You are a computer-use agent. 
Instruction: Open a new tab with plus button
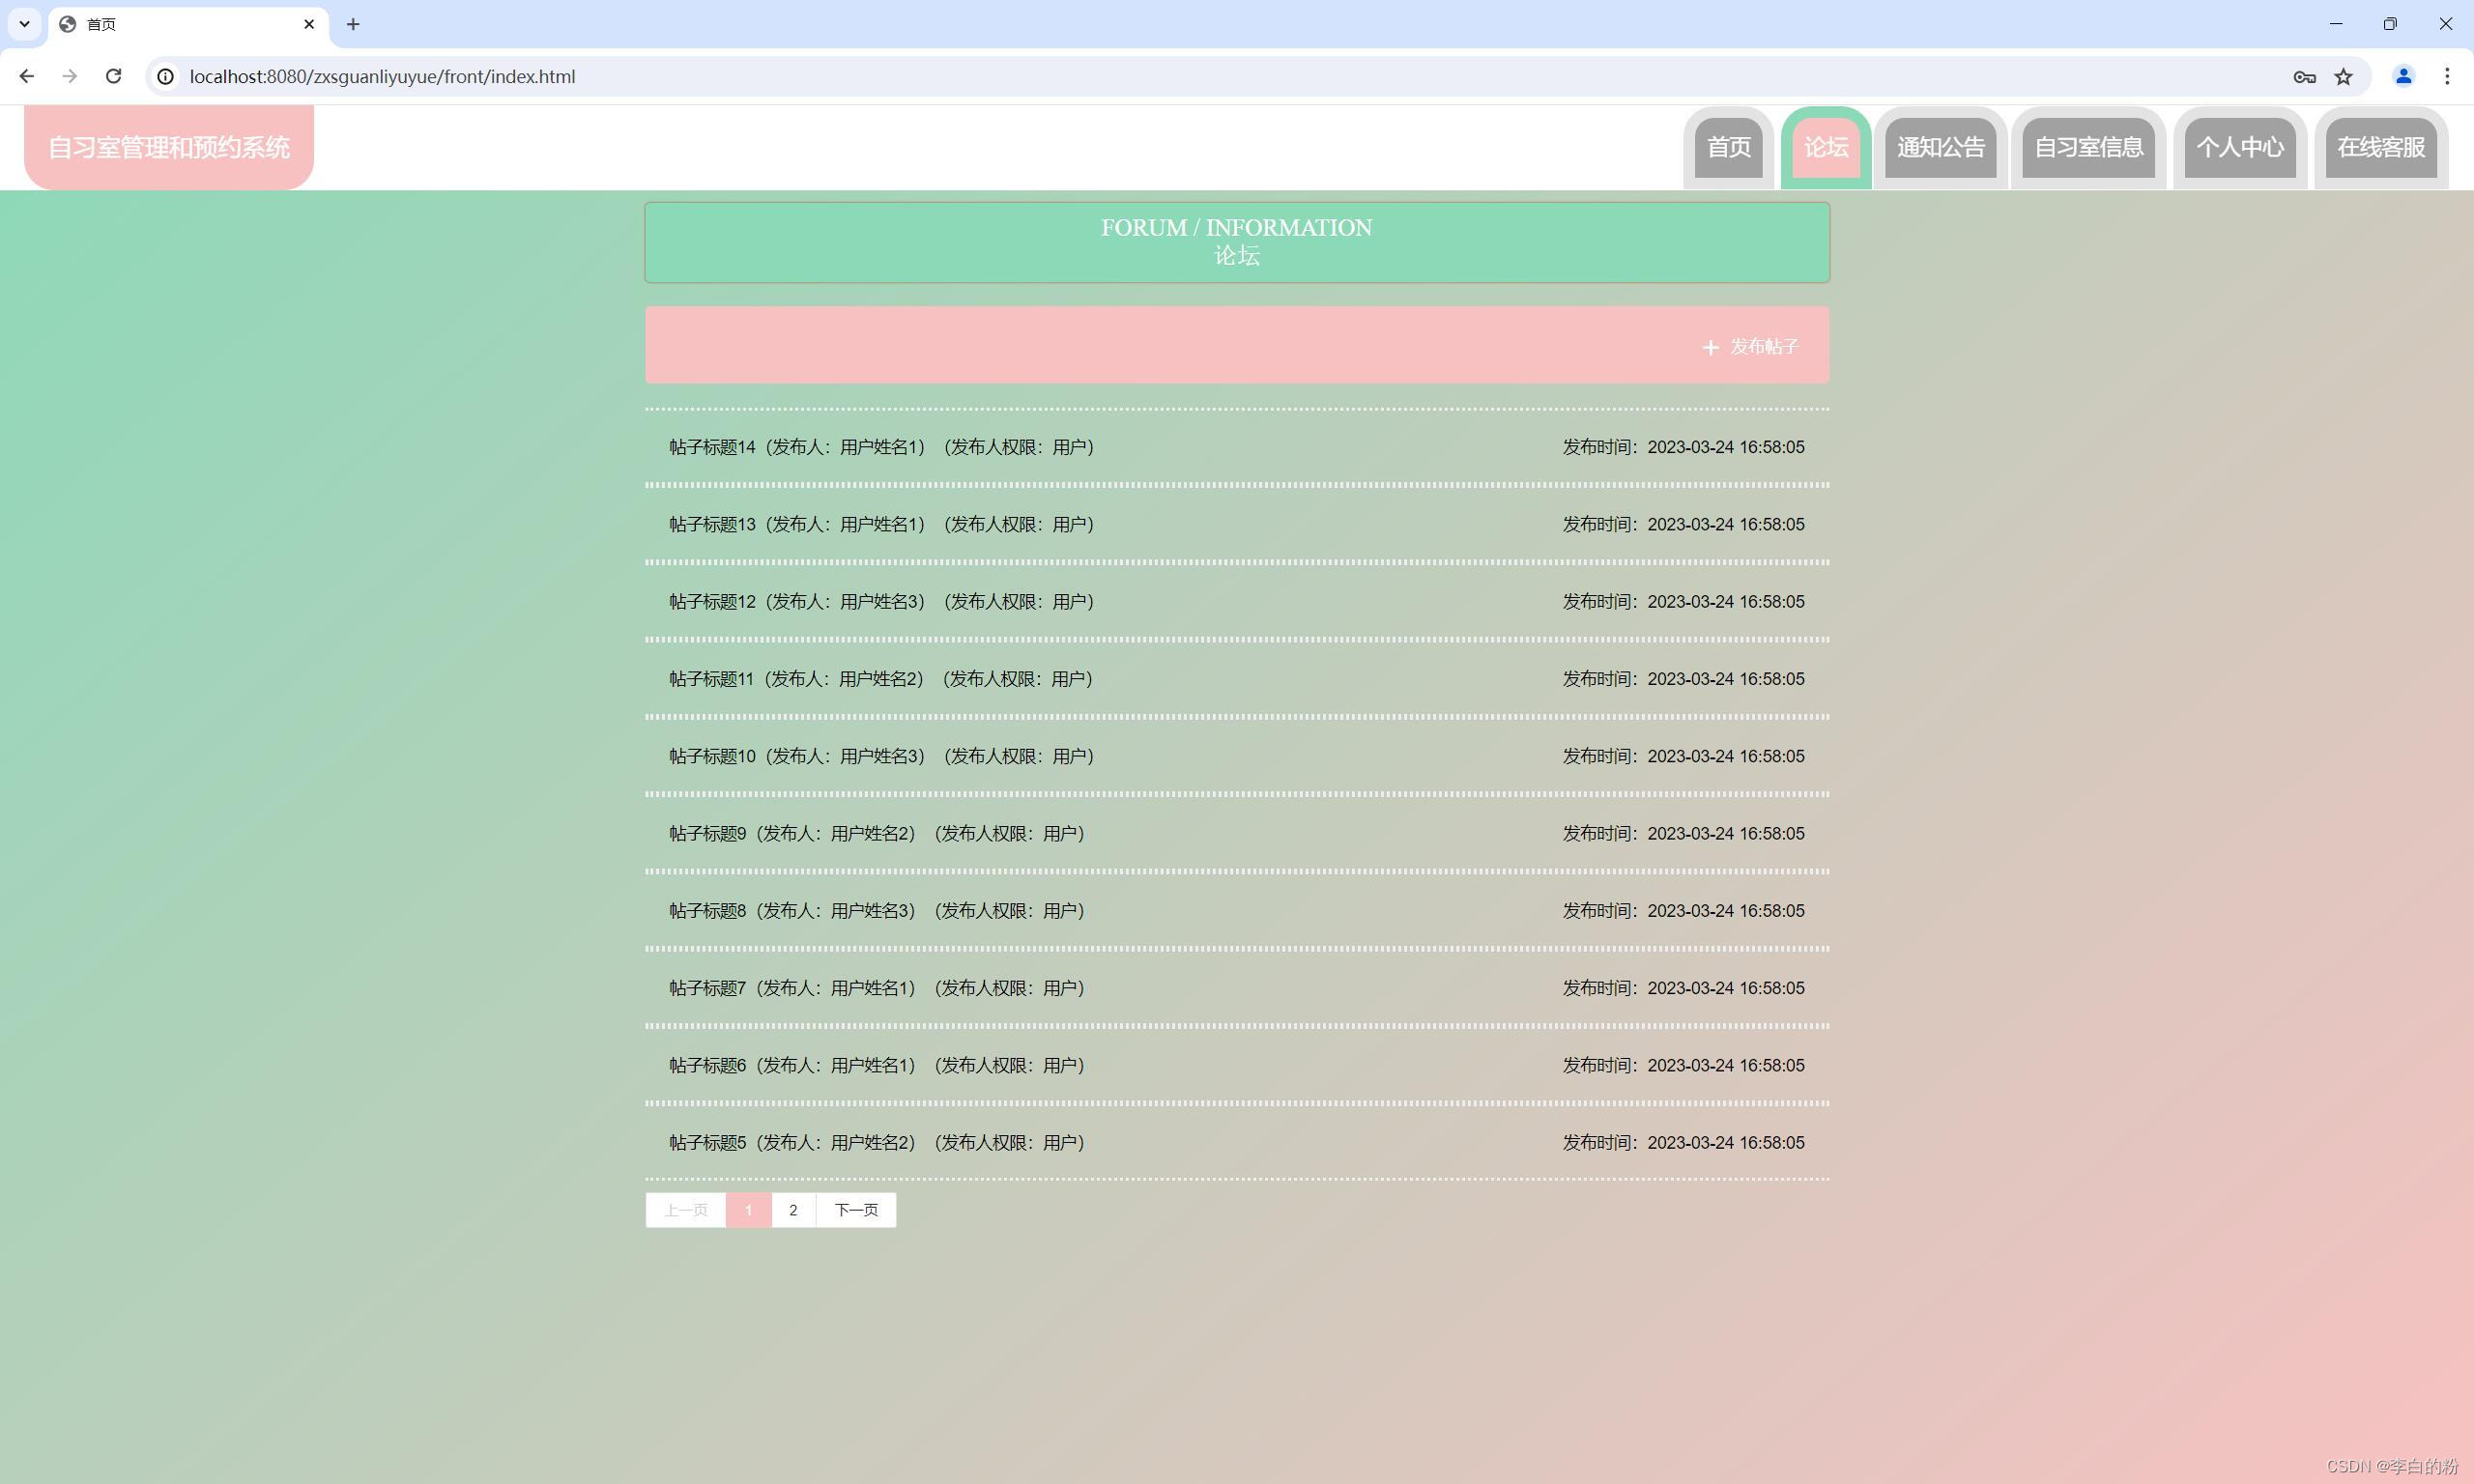(353, 24)
